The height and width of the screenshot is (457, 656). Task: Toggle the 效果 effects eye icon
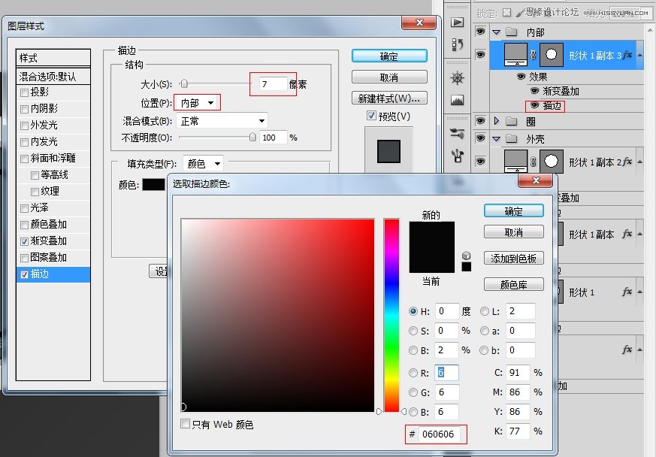coord(521,76)
